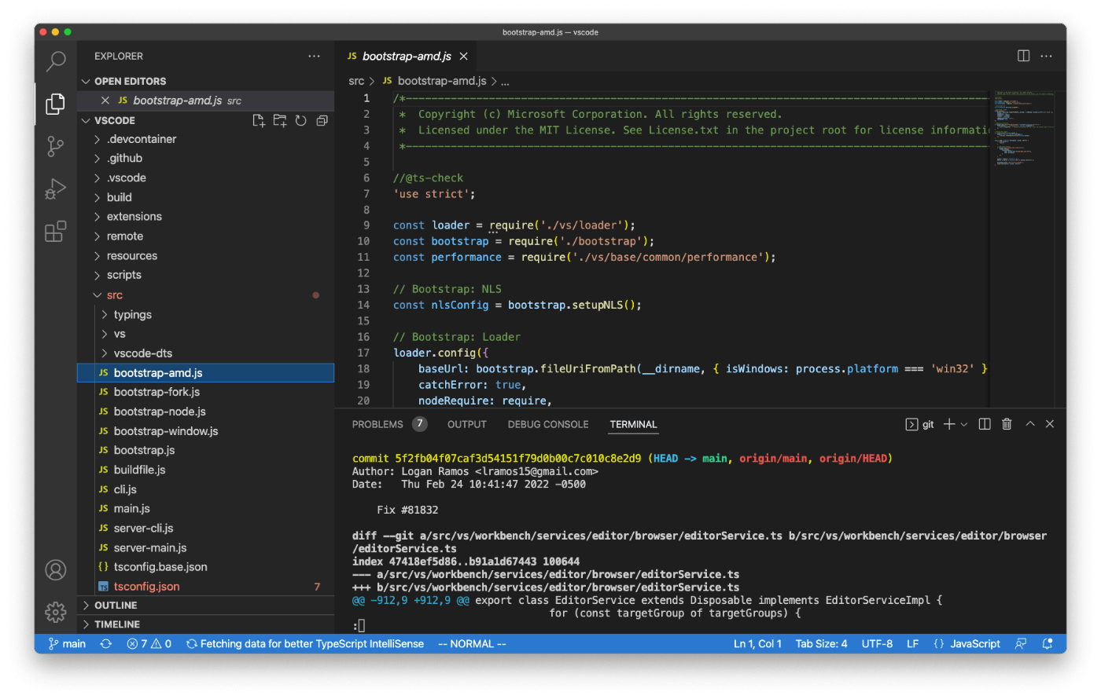Switch to the PROBLEMS tab

(x=377, y=424)
